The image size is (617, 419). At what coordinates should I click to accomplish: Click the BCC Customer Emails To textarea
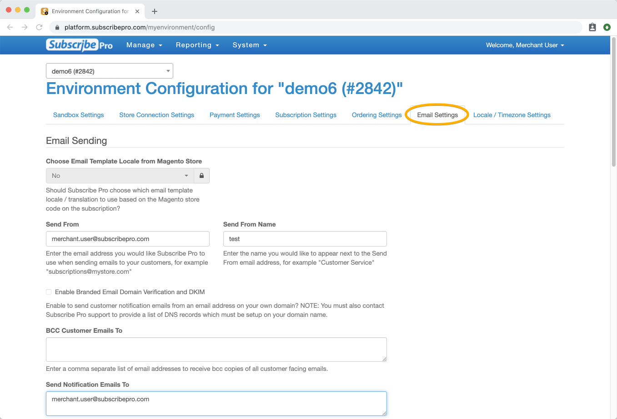216,350
